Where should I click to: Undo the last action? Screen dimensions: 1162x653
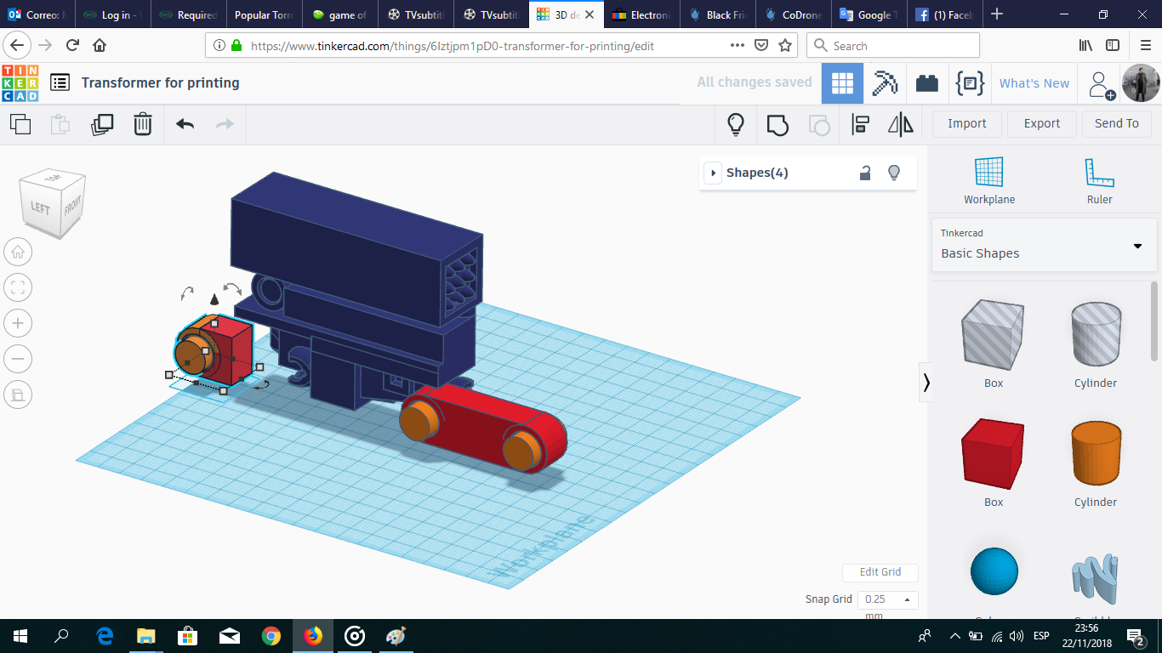pos(185,124)
